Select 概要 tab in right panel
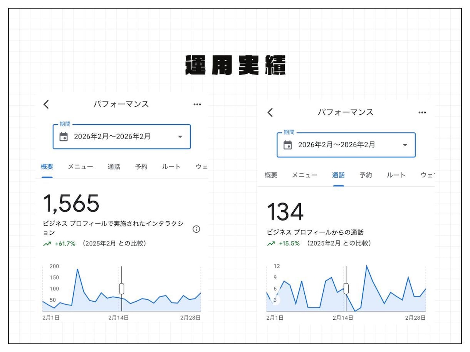This screenshot has width=470, height=352. coord(271,175)
